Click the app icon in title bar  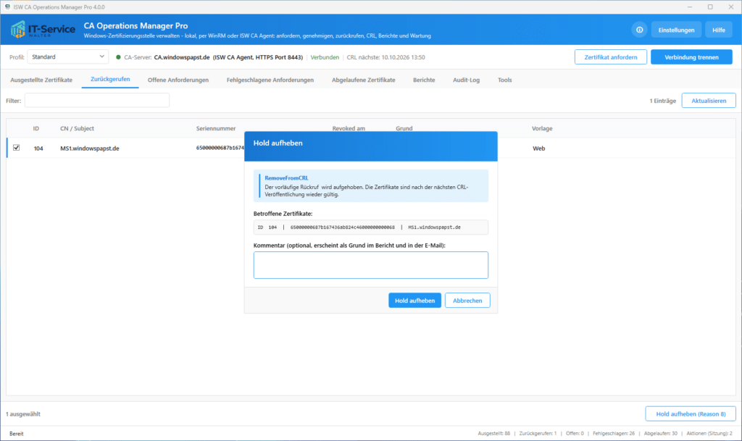(x=7, y=7)
